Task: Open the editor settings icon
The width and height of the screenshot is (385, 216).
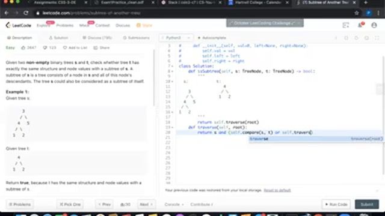Action: point(366,38)
